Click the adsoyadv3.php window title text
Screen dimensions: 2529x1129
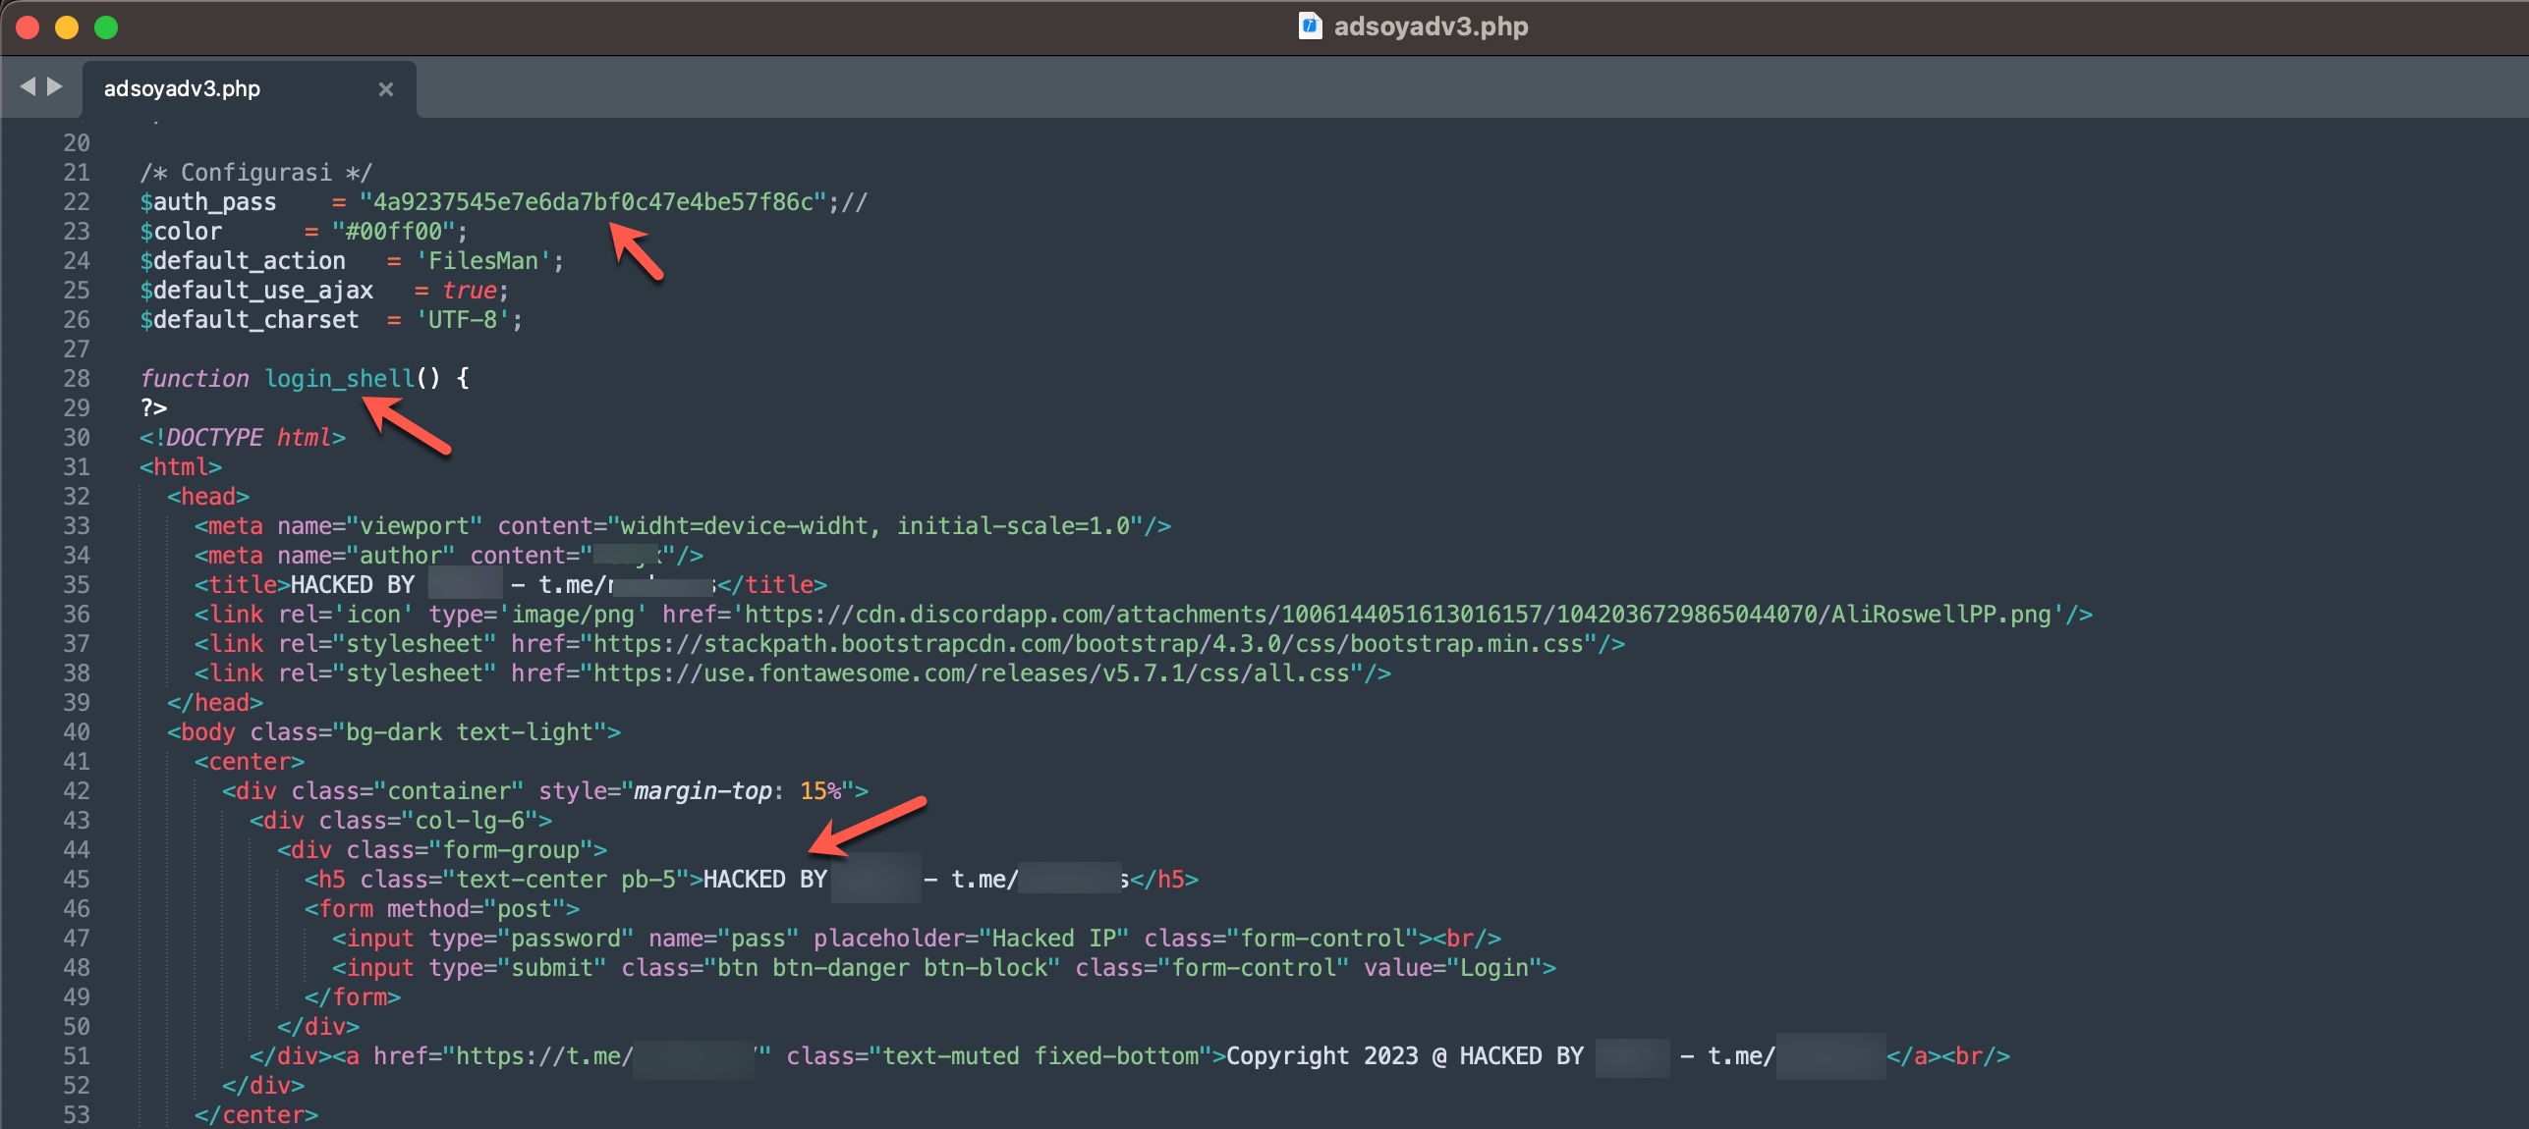1431,27
